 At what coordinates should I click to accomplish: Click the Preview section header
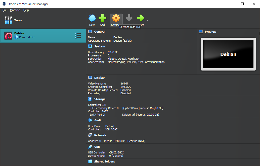[x=210, y=31]
